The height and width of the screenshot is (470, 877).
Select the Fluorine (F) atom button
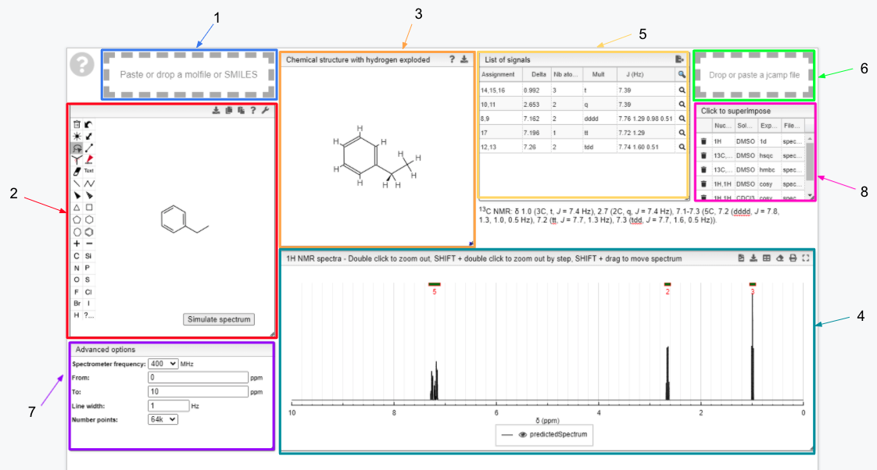click(77, 292)
